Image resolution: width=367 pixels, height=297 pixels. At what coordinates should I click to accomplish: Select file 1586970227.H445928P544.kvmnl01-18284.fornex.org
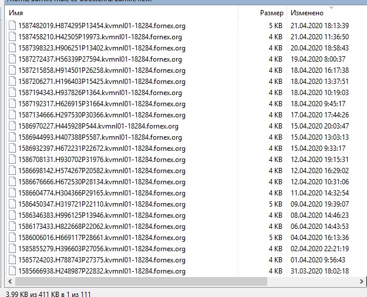[x=98, y=126]
